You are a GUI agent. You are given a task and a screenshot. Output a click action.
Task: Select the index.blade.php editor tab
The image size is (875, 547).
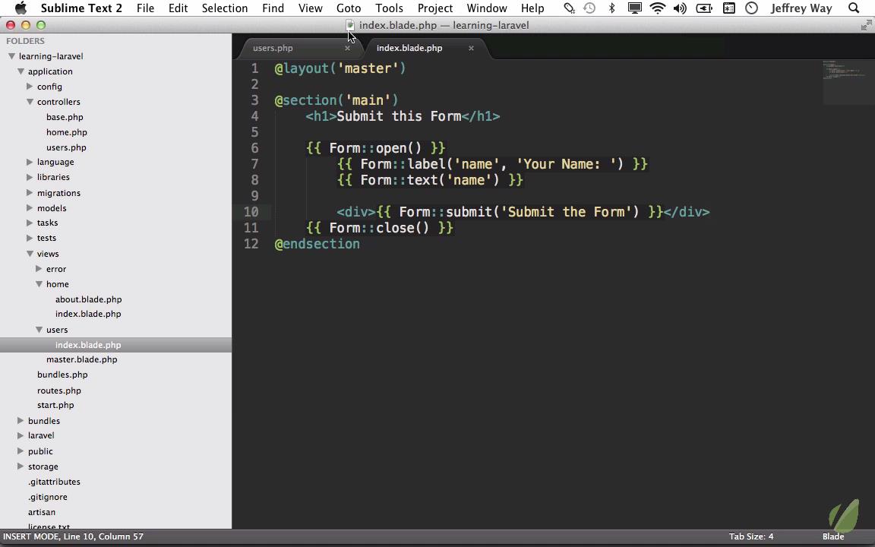(409, 48)
